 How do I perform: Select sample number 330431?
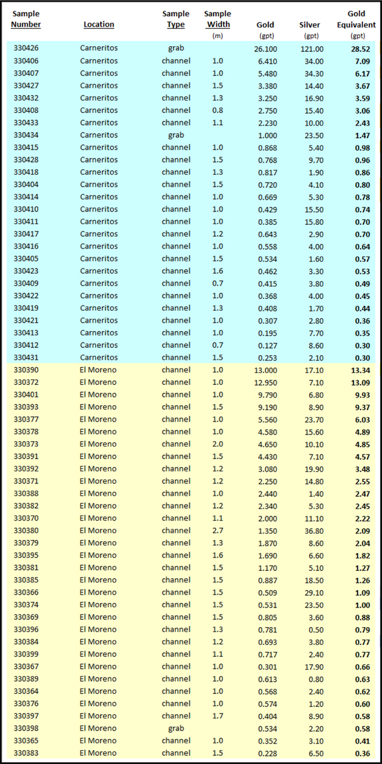coord(26,357)
